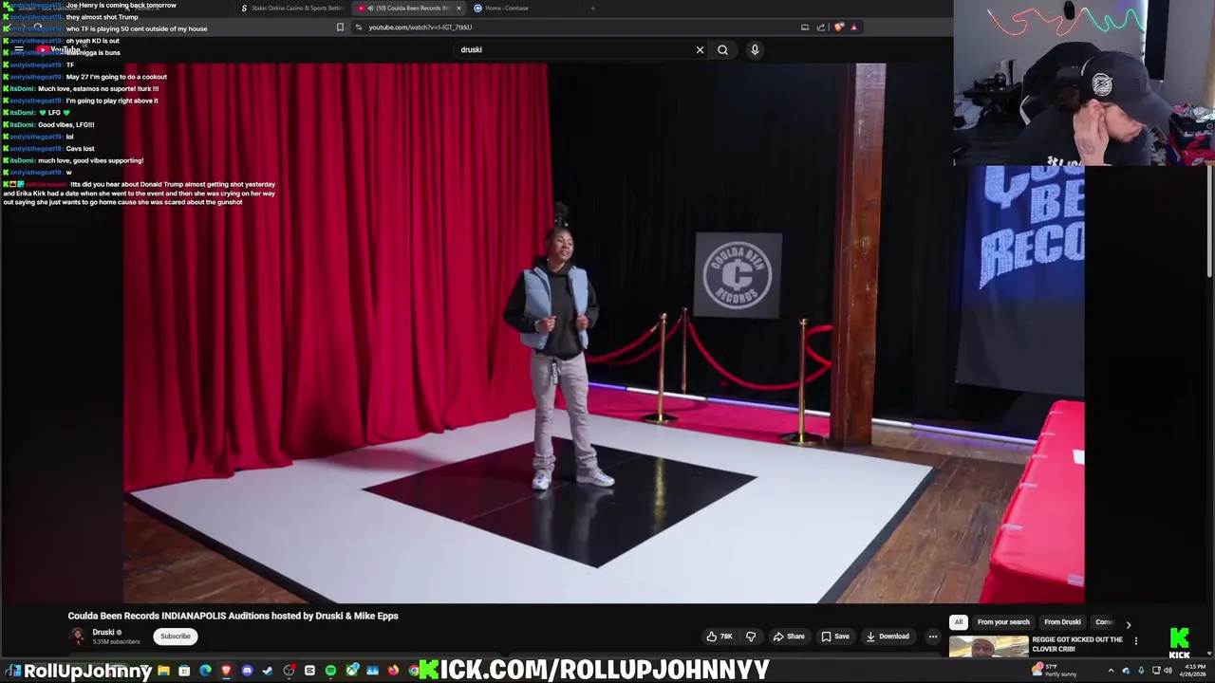Viewport: 1215px width, 683px height.
Task: Switch to Brave browser in taskbar
Action: [226, 671]
